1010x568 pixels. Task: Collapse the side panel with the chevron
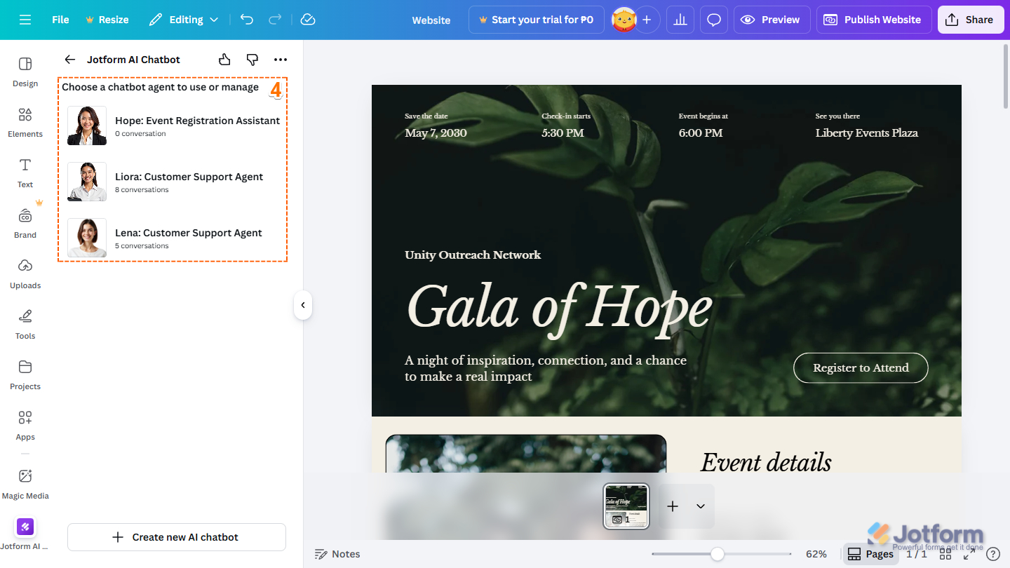(x=303, y=304)
